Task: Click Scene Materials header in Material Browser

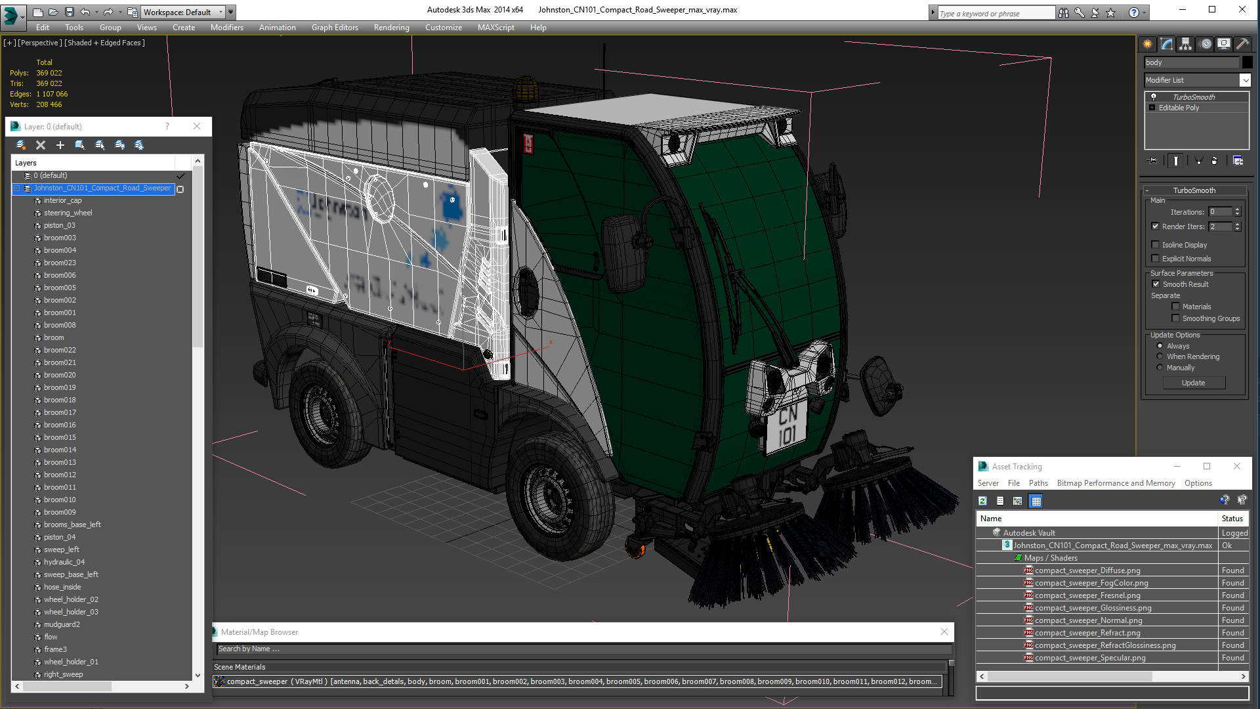Action: [x=240, y=667]
